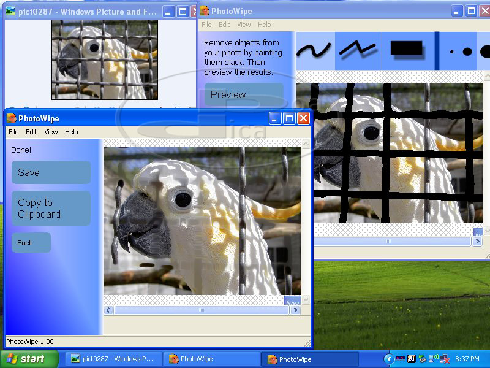Click the PhotoWipe title bar icon in the front window
Screen dimensions: 490x368
11,118
